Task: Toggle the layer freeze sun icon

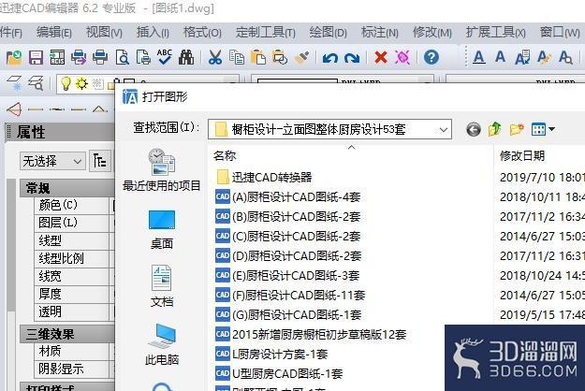Action: (81, 83)
